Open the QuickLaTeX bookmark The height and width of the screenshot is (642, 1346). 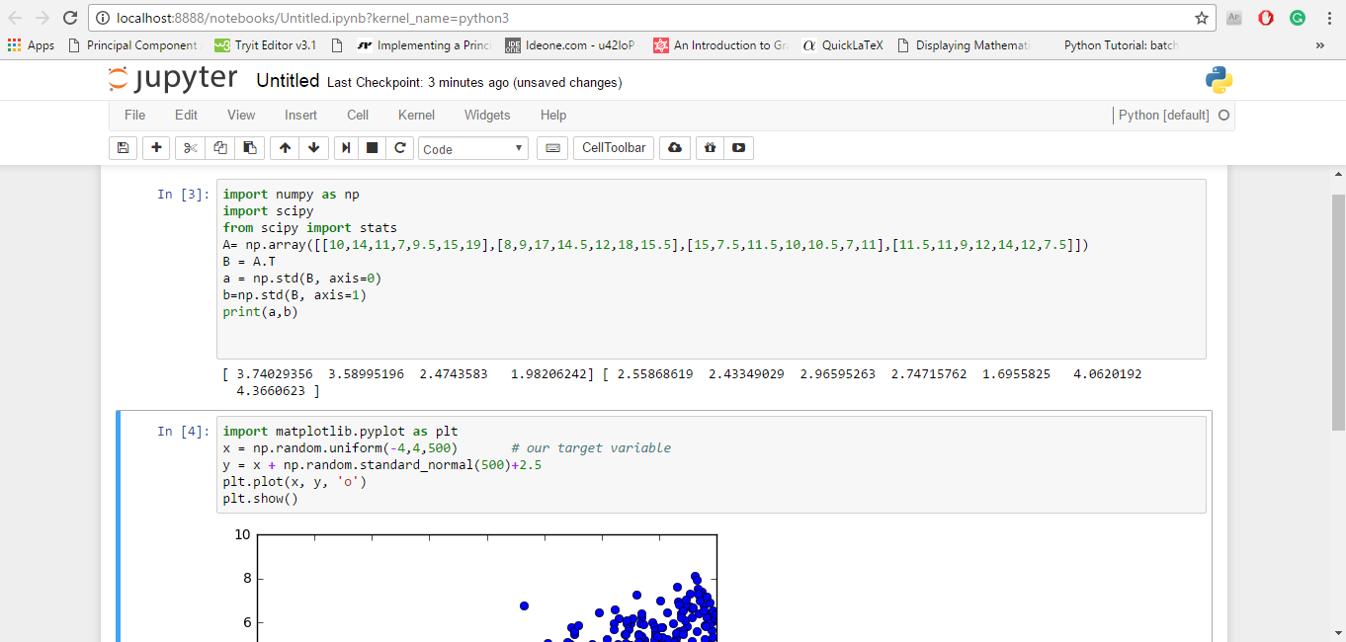coord(843,45)
